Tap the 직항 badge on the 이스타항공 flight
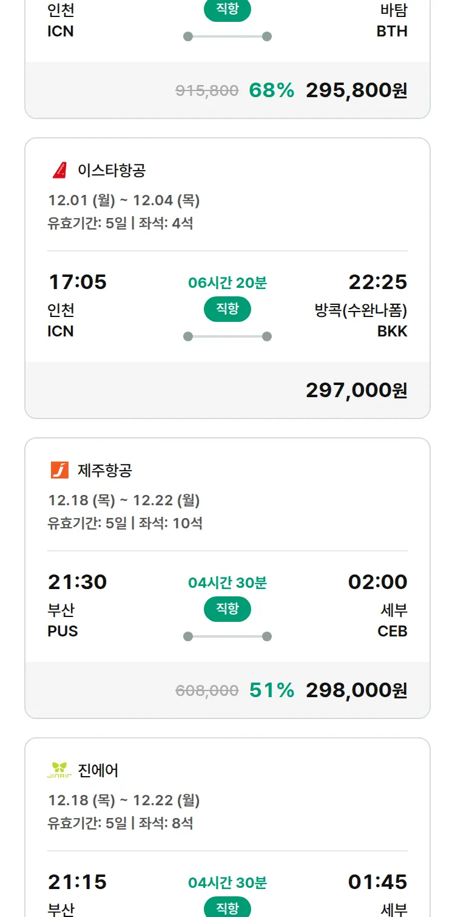Screen dimensions: 455x917 227,309
